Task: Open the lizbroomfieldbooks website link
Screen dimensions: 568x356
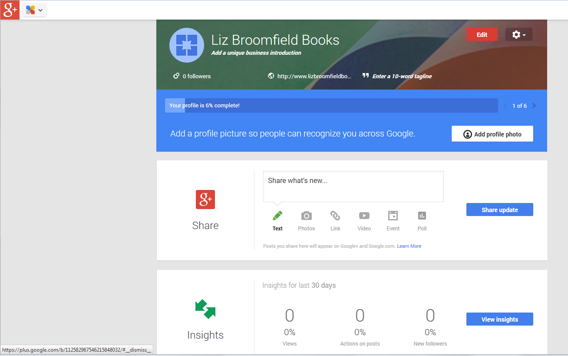Action: pyautogui.click(x=314, y=76)
